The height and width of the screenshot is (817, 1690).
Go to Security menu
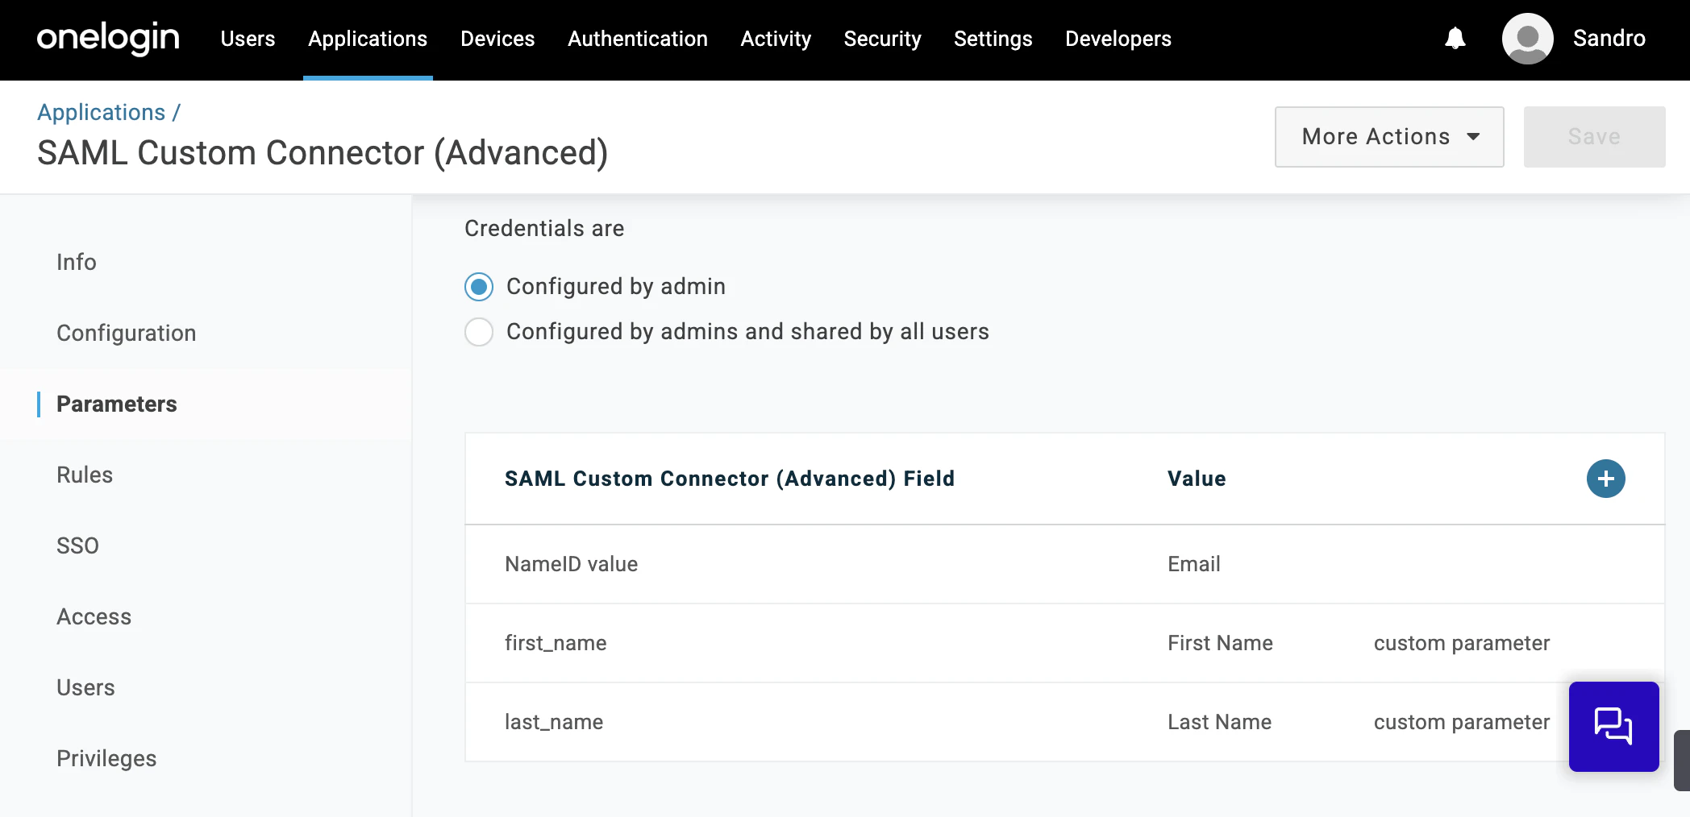click(x=882, y=39)
